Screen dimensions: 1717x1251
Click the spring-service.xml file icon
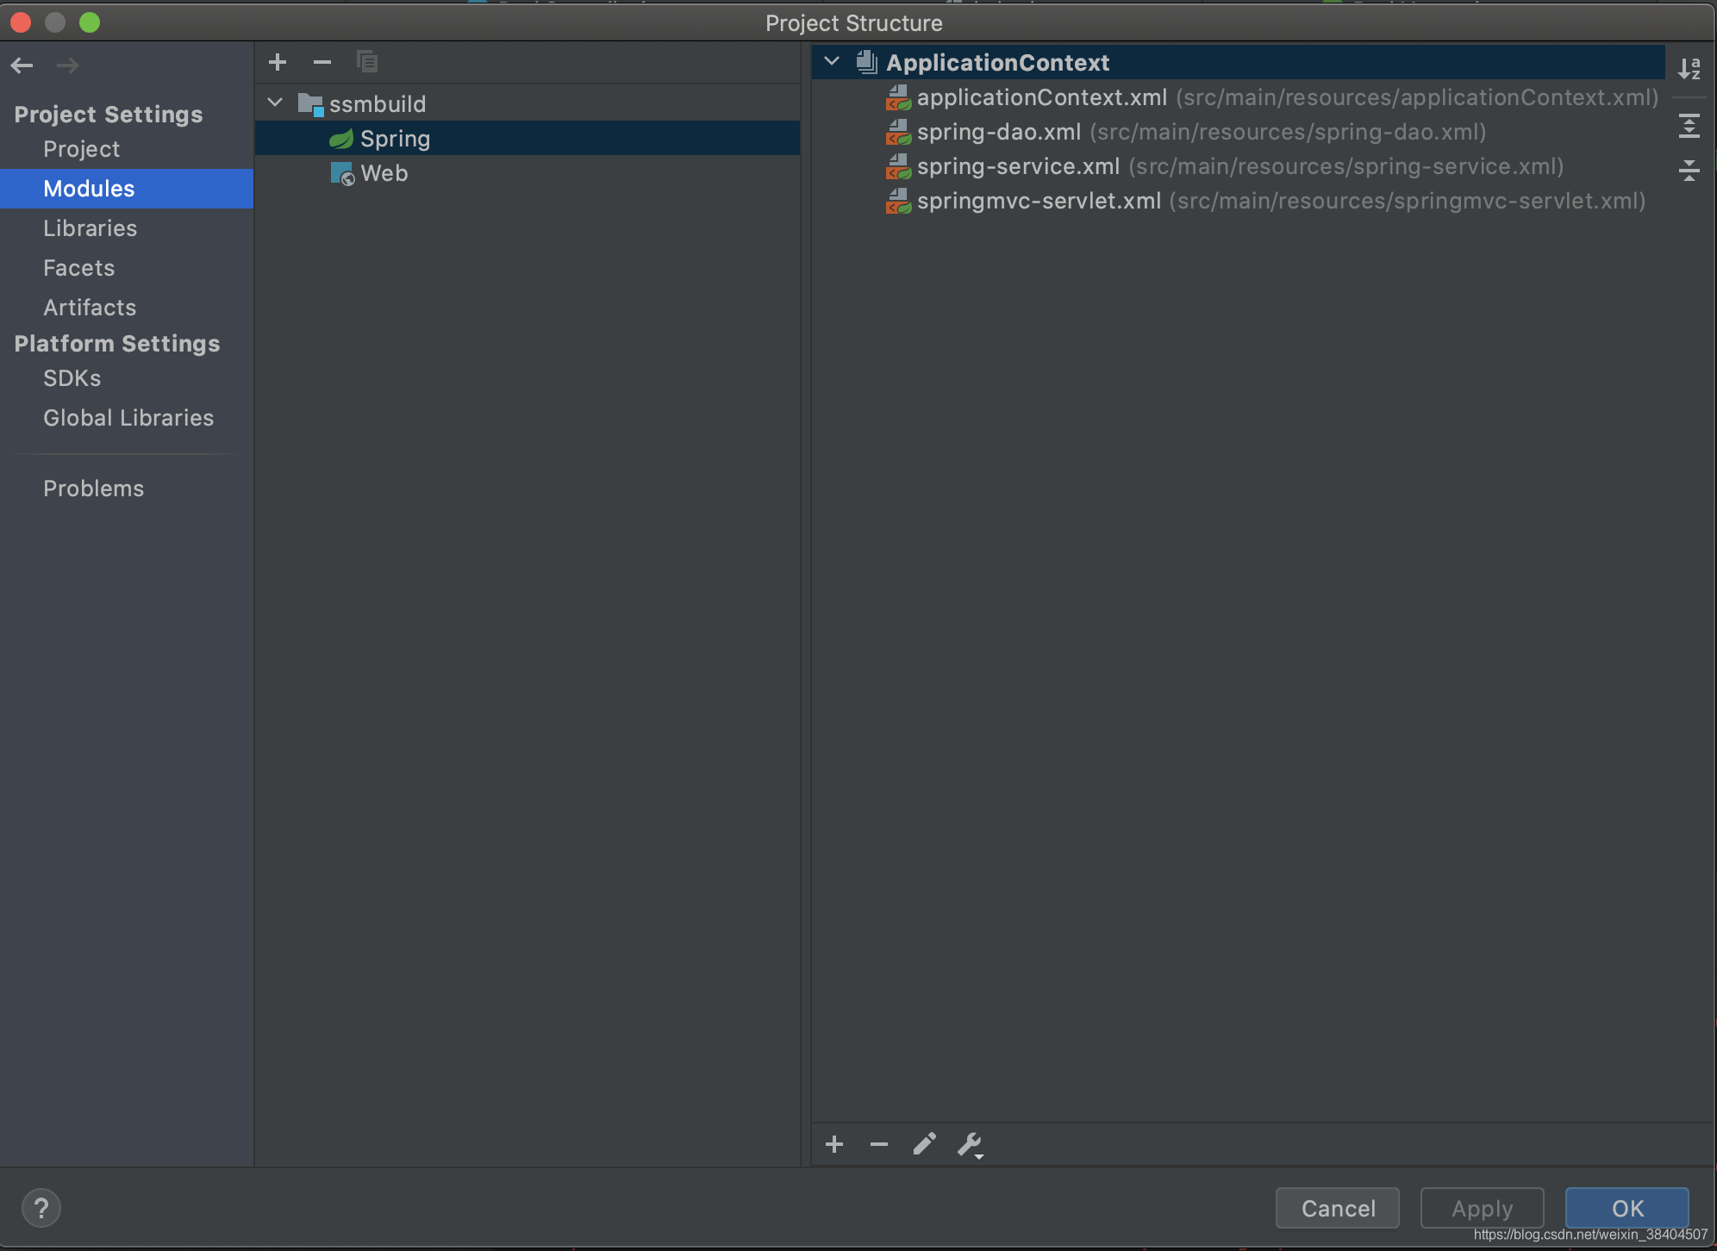pos(898,166)
